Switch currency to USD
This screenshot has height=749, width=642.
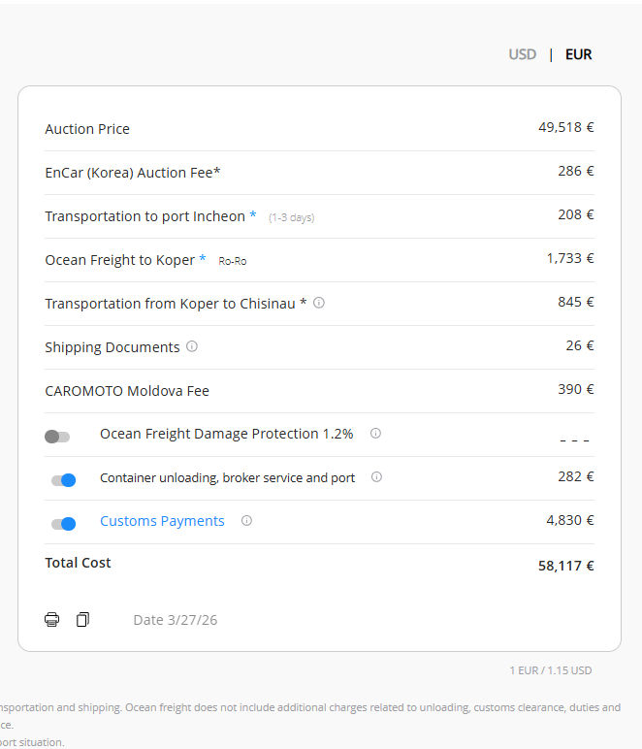point(522,54)
